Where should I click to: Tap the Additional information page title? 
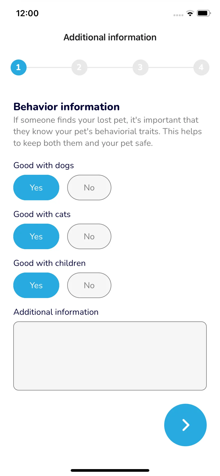coord(110,37)
